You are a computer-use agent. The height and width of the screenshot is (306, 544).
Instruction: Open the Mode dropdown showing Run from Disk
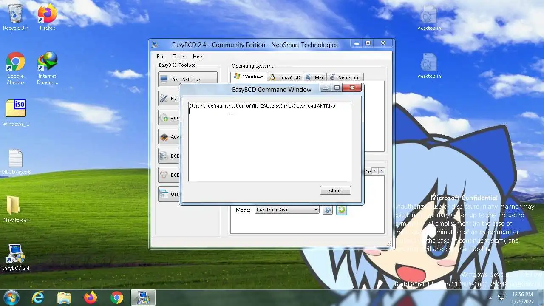[x=287, y=210]
